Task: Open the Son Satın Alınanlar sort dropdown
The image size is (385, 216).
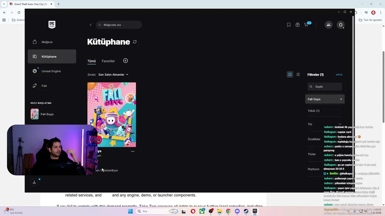Action: click(x=113, y=74)
